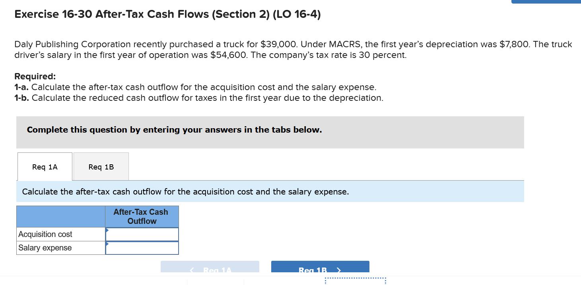The height and width of the screenshot is (285, 581).
Task: Click the back chevron on Req 1A button
Action: pos(192,270)
